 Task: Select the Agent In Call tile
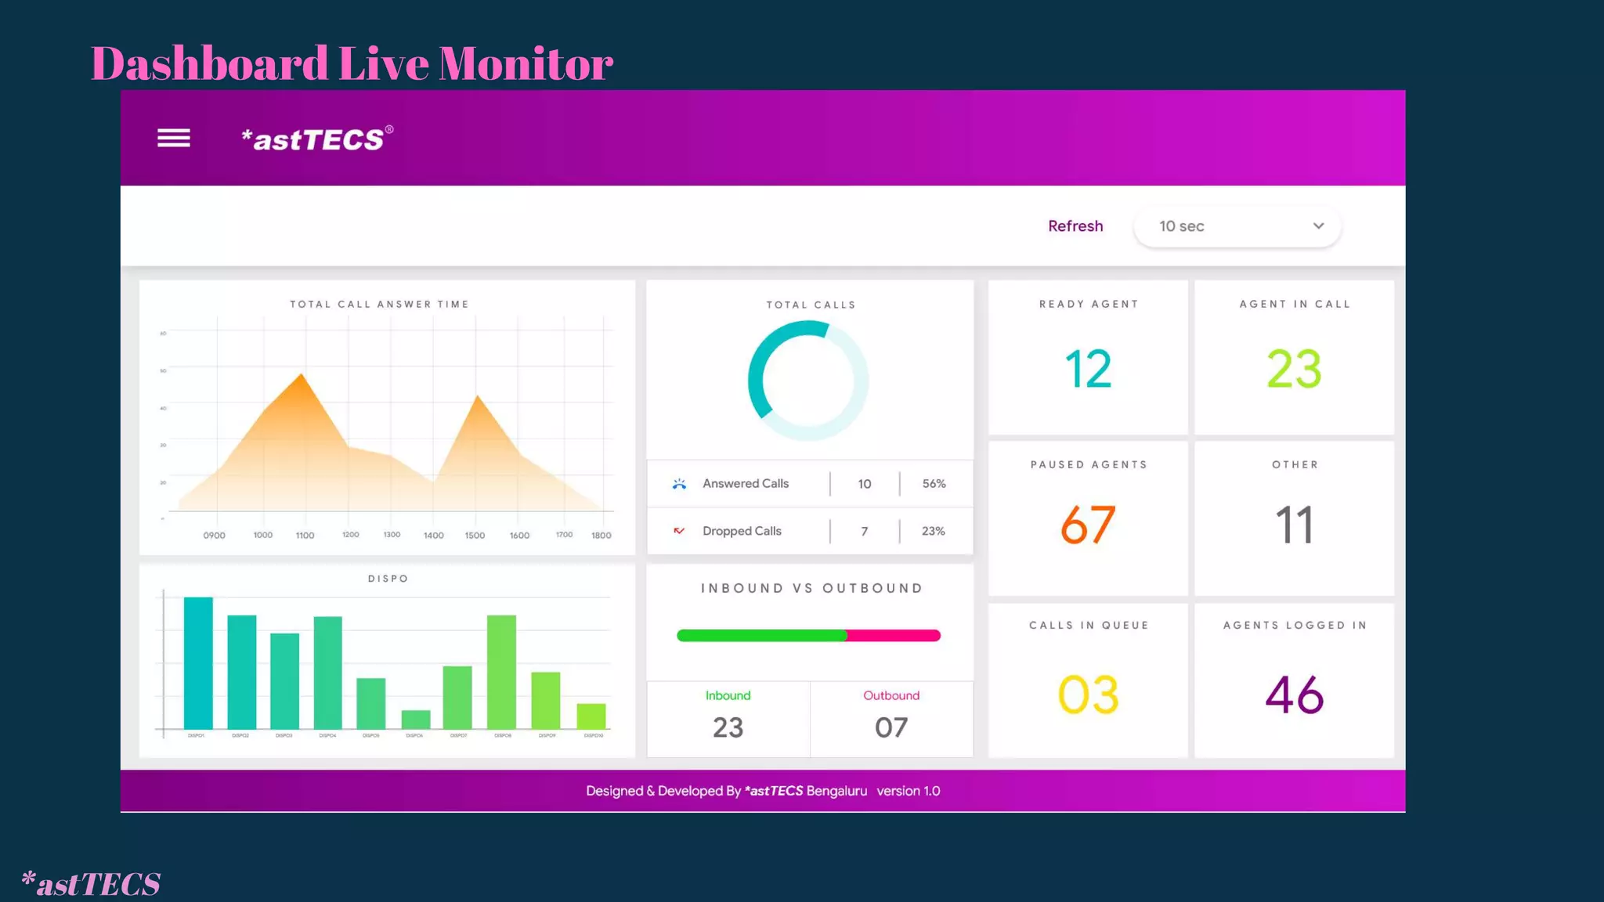1294,358
